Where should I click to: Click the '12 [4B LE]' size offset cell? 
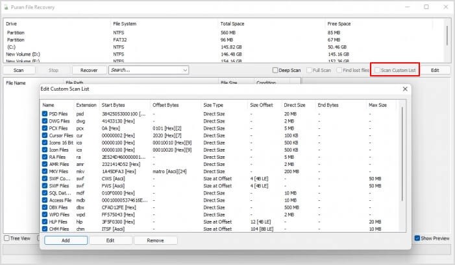tap(260, 222)
